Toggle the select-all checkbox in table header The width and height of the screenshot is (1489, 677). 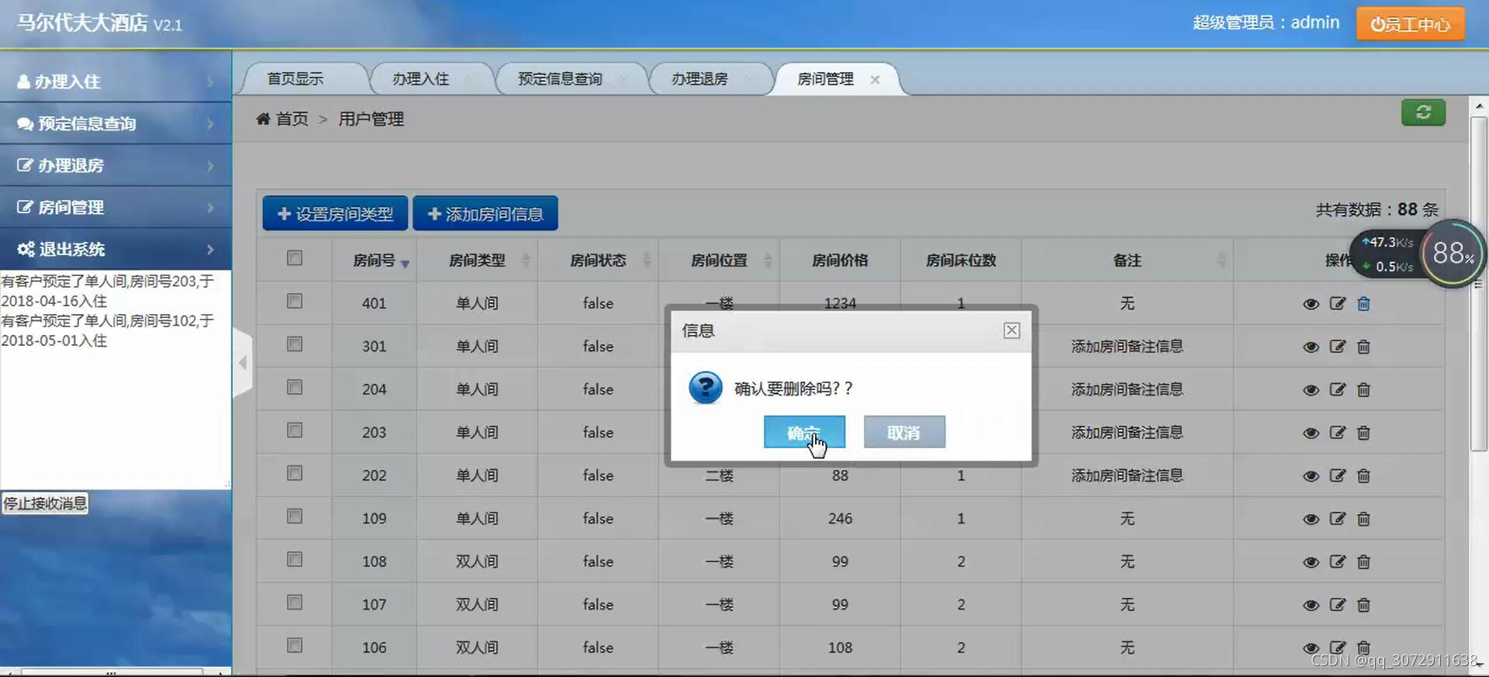(295, 258)
